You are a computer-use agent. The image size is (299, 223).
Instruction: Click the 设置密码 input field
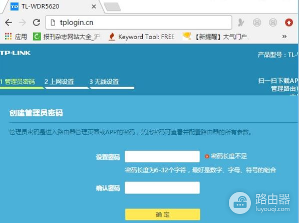coord(162,157)
